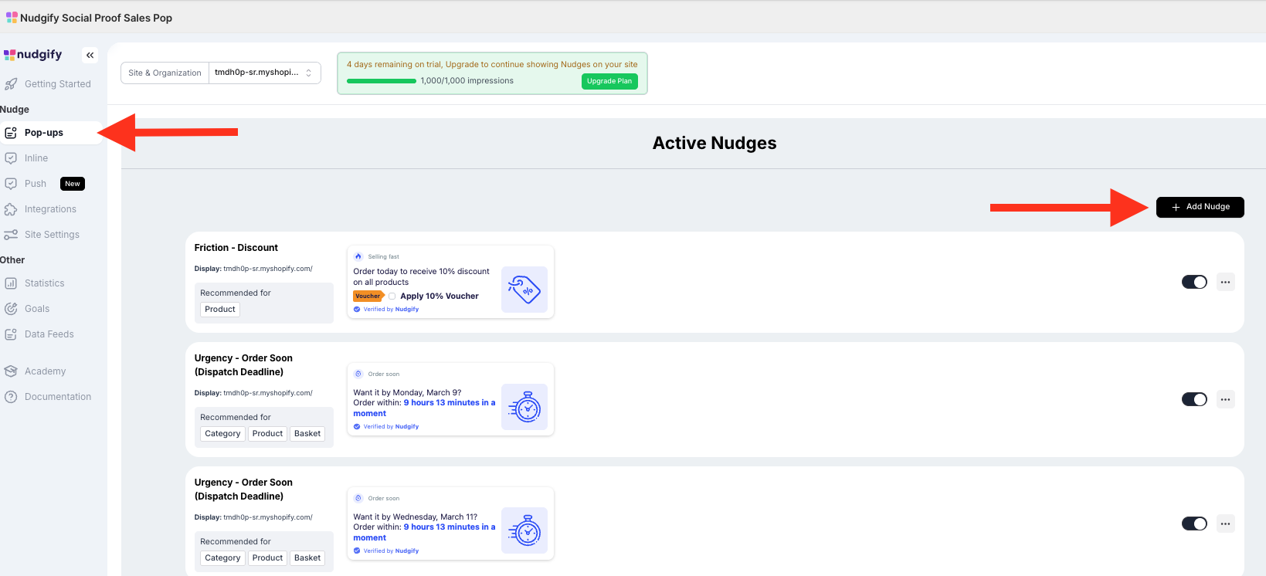Click the impressions usage progress bar
The image size is (1266, 576).
(x=382, y=81)
